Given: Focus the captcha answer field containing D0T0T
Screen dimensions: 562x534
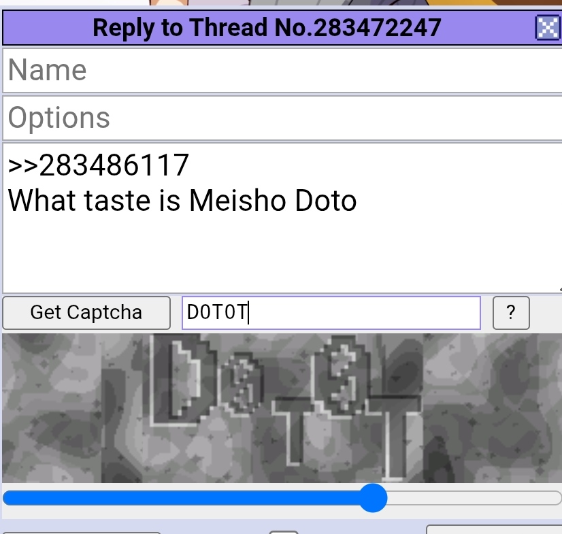Looking at the screenshot, I should click(331, 312).
